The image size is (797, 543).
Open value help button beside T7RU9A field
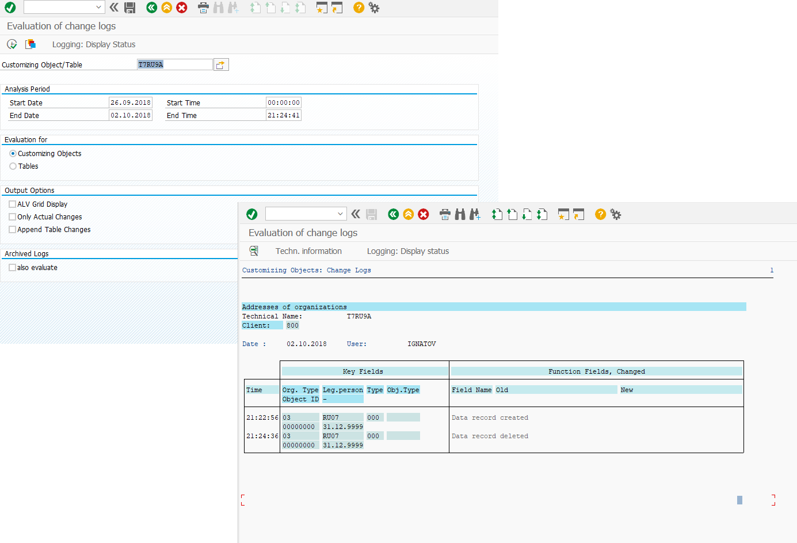(221, 64)
